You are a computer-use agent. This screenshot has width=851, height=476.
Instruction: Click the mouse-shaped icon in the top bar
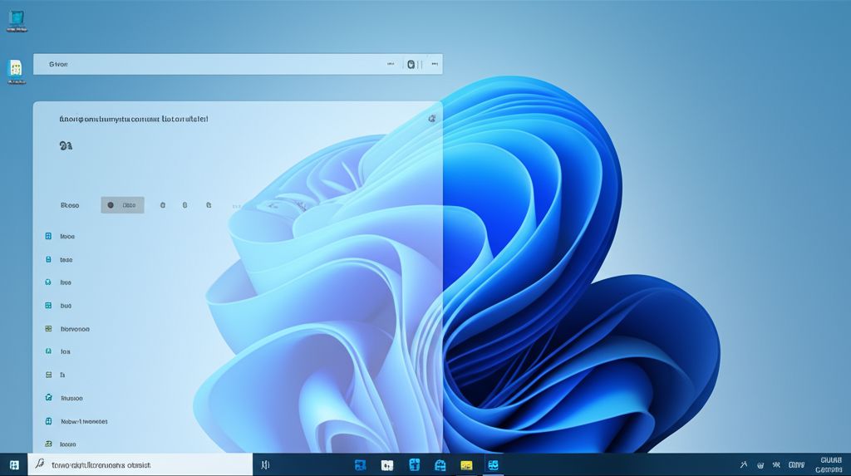tap(411, 64)
